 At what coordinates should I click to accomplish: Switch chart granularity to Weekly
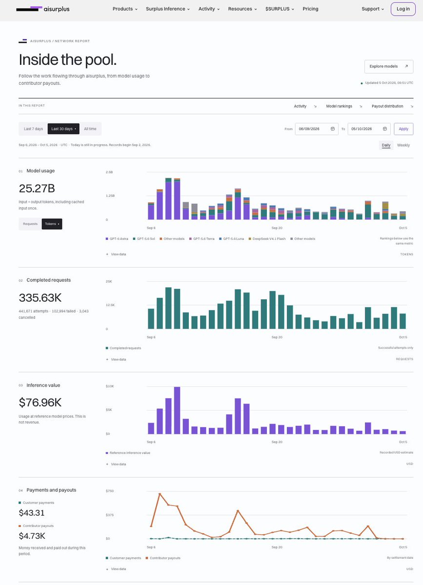[x=403, y=145]
